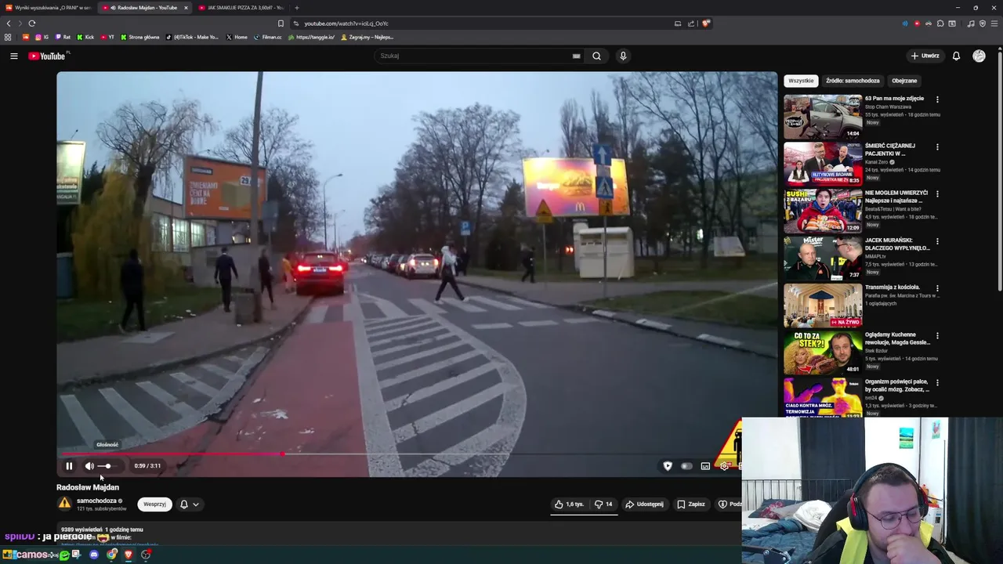Select the Źródło: samochodoza chip

pos(853,81)
